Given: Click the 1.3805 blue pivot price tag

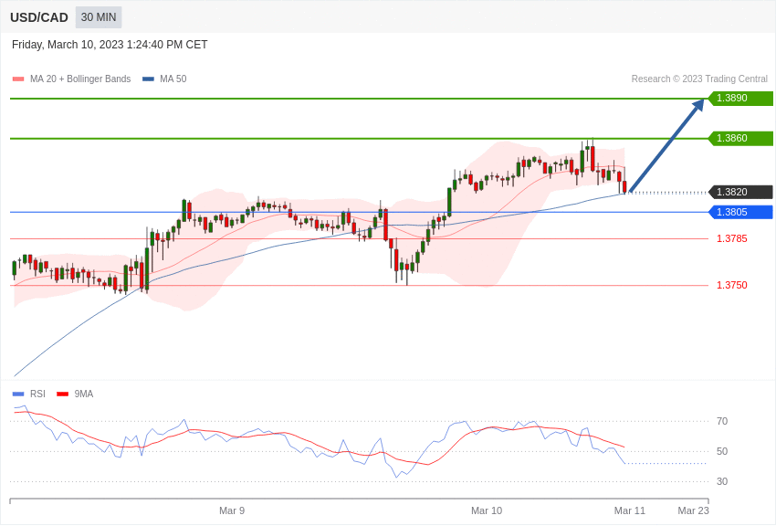Looking at the screenshot, I should click(740, 212).
